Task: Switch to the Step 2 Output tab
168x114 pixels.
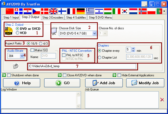Action: pyautogui.click(x=30, y=17)
